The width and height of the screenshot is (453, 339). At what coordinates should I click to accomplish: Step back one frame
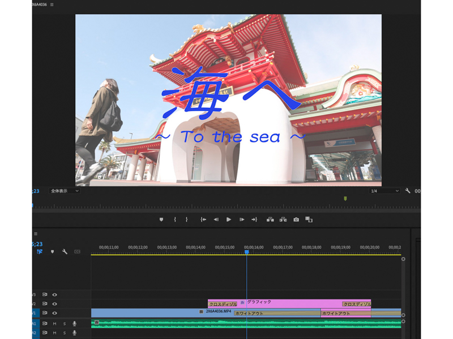point(216,220)
